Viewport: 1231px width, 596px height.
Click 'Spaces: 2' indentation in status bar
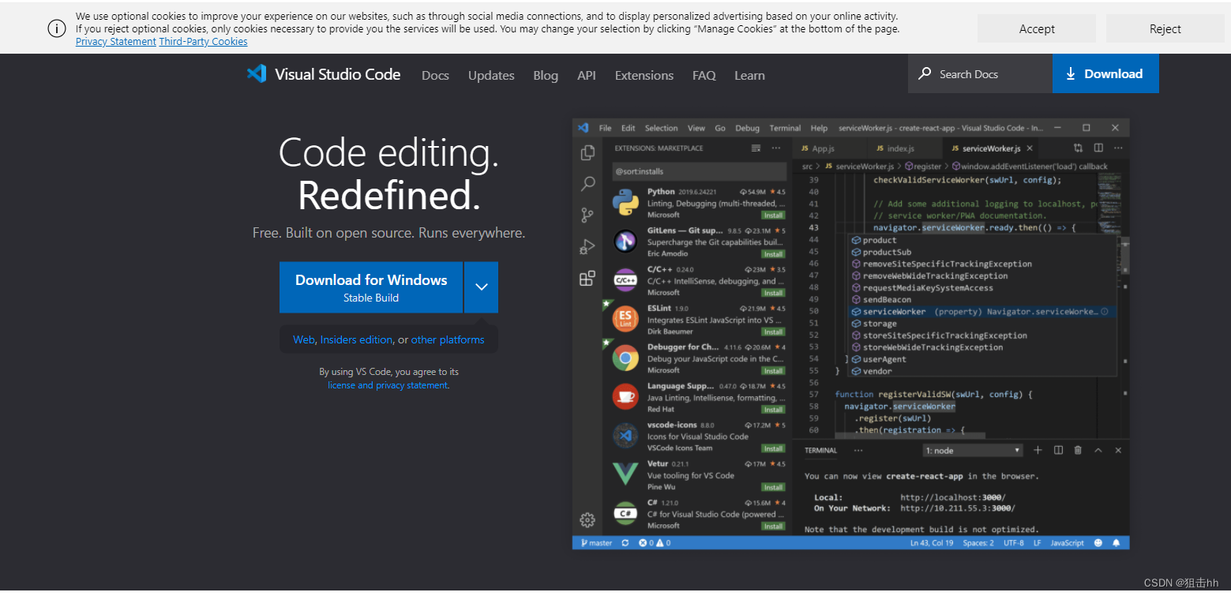click(978, 543)
